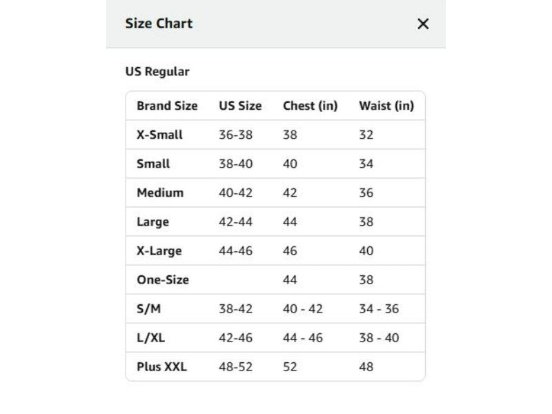Select the X-Small row label
This screenshot has height=414, width=552.
pyautogui.click(x=159, y=135)
